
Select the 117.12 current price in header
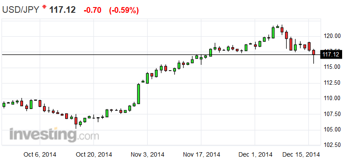coord(62,10)
